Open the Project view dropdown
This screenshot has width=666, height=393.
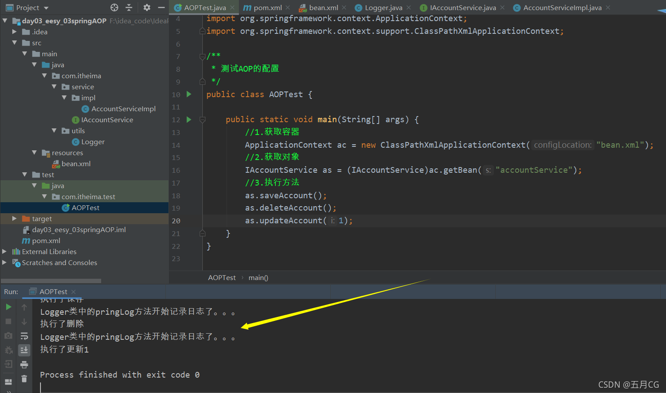pyautogui.click(x=46, y=8)
